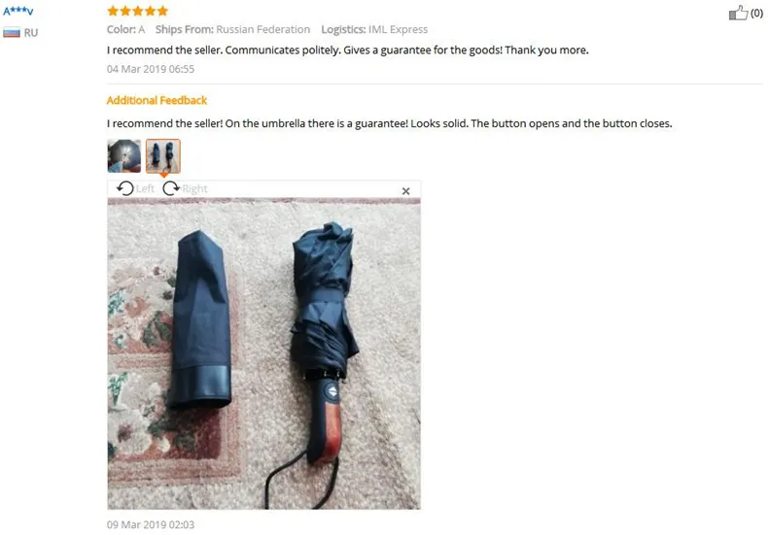The width and height of the screenshot is (768, 535).
Task: Click the RU country label
Action: (31, 33)
